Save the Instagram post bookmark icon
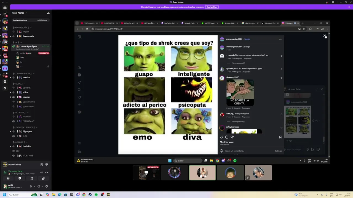This screenshot has height=198, width=353. pyautogui.click(x=281, y=137)
